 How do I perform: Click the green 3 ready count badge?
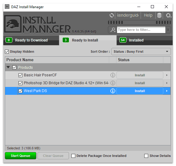click(x=66, y=40)
